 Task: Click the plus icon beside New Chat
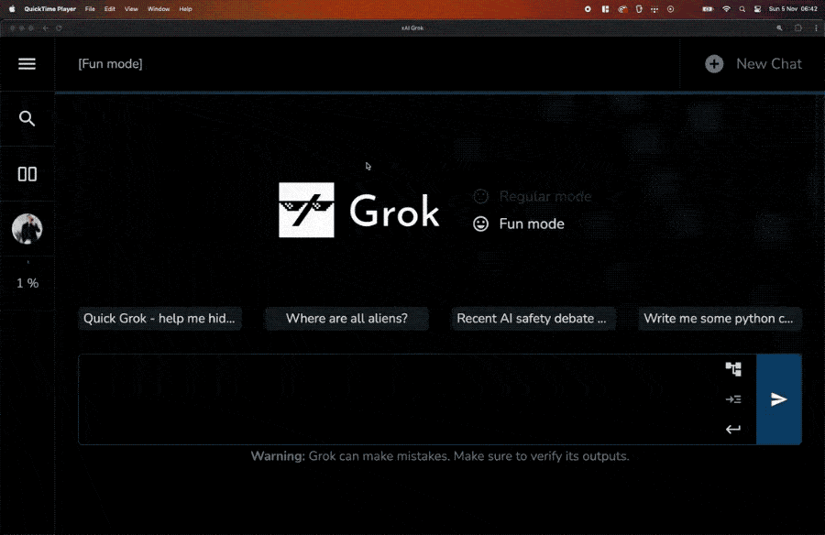tap(714, 64)
